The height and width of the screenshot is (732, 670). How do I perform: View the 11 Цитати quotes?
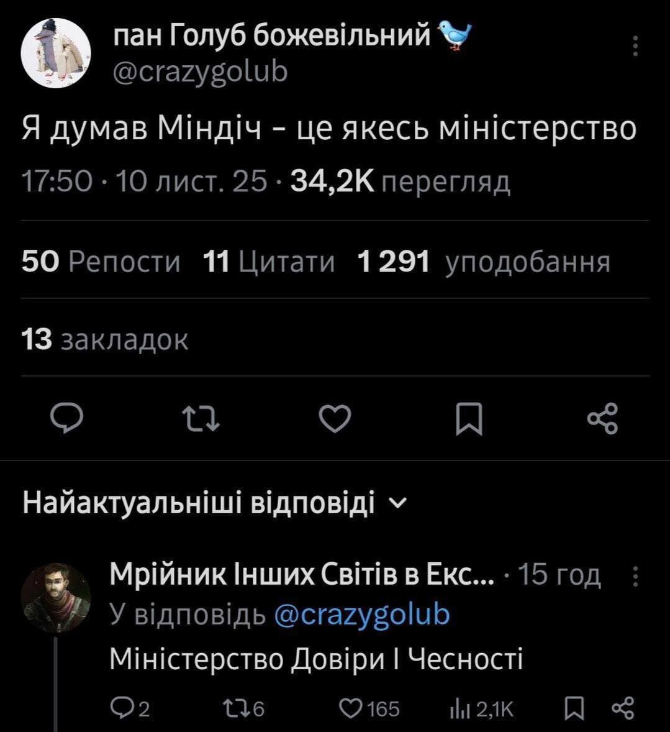coord(269,262)
